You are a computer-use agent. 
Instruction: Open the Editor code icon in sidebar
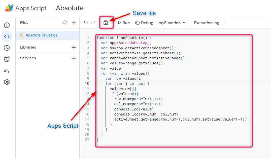[7, 36]
